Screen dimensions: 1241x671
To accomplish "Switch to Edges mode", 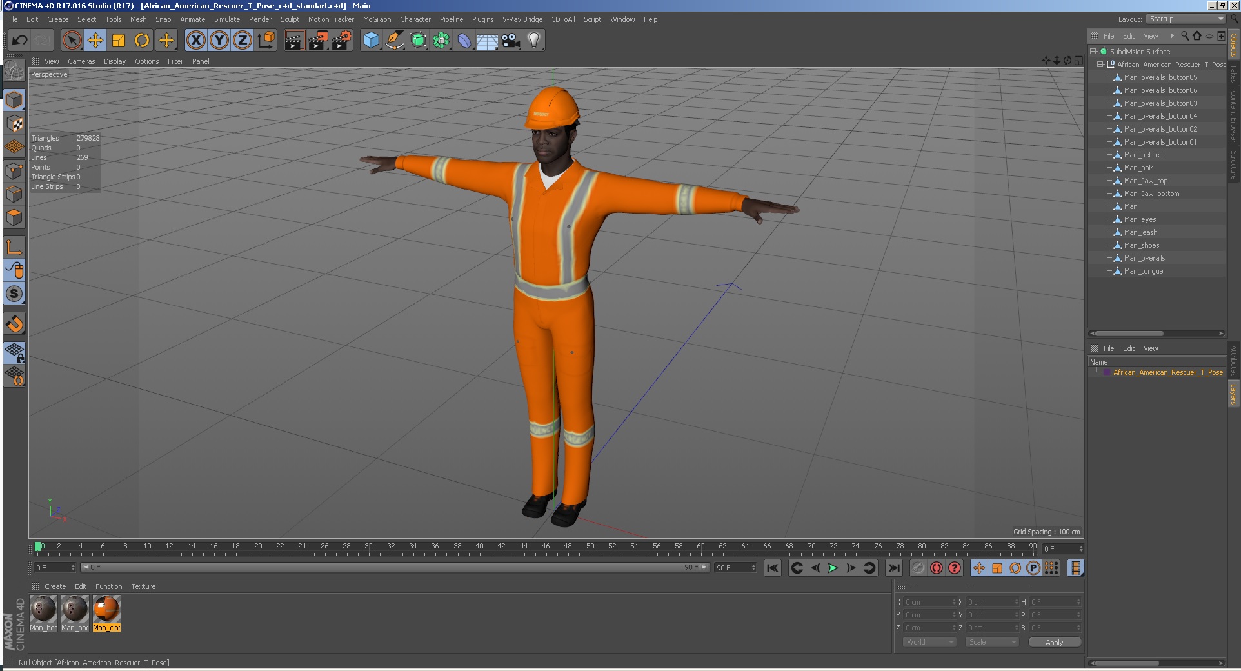I will [14, 194].
